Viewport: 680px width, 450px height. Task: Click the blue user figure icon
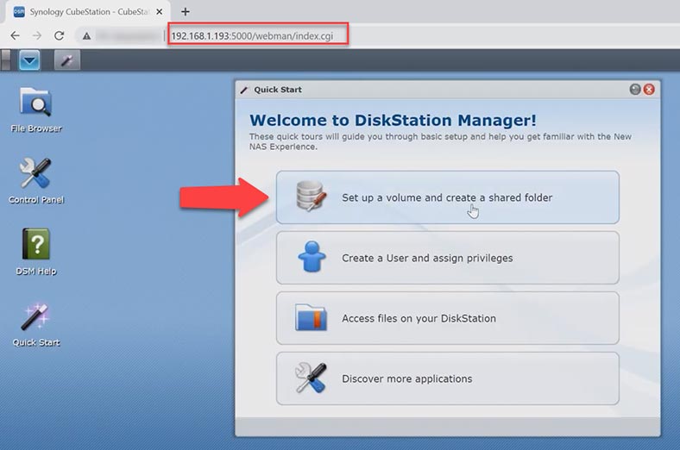click(312, 257)
